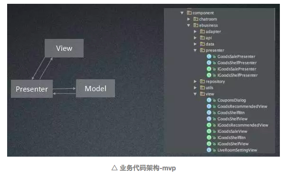Viewport: 287px width, 178px height.
Task: Select GoodsRecommendedView file entry
Action: tap(242, 106)
